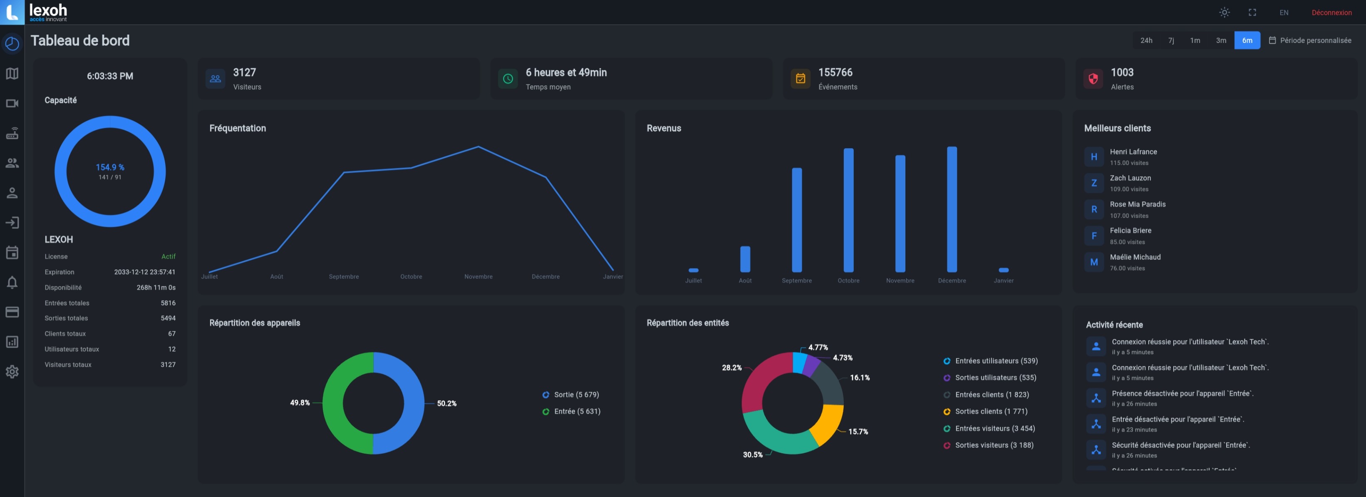1366x497 pixels.
Task: Click the Décembre revenue bar
Action: coord(952,209)
